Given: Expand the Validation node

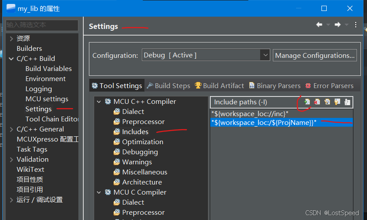Looking at the screenshot, I should pyautogui.click(x=11, y=160).
